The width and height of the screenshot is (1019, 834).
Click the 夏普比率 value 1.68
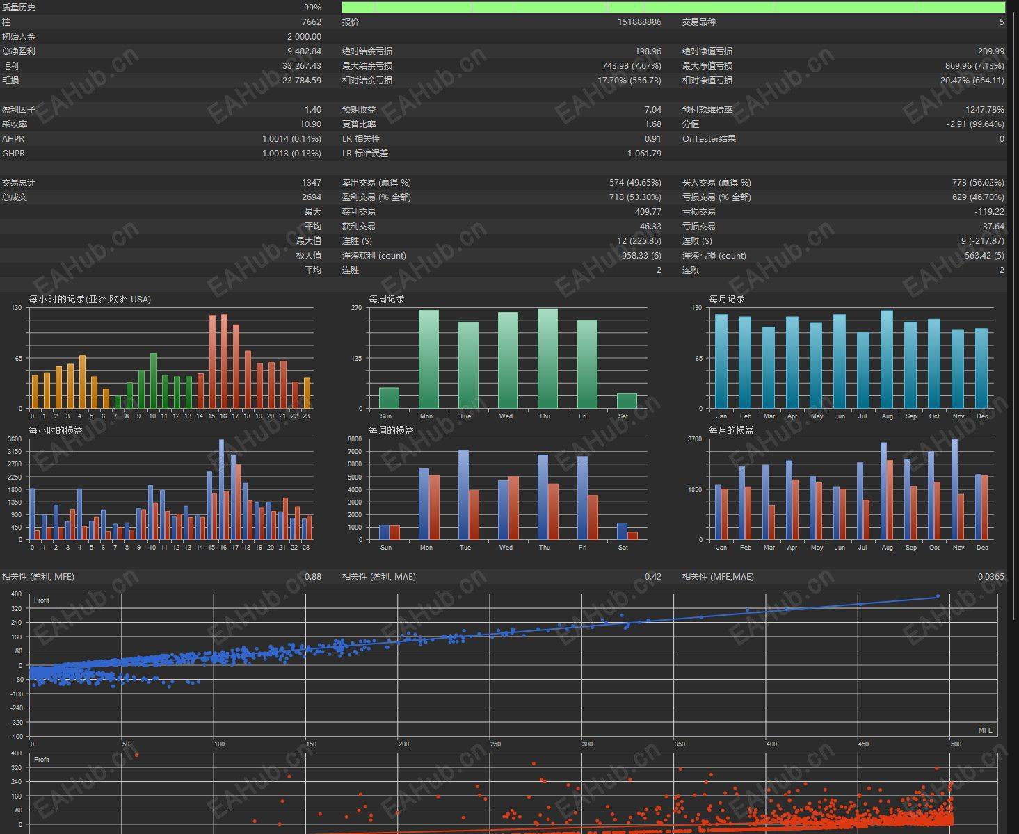pyautogui.click(x=652, y=124)
